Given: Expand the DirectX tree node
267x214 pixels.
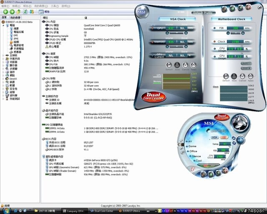Looking at the screenshot, I should coord(3,79).
